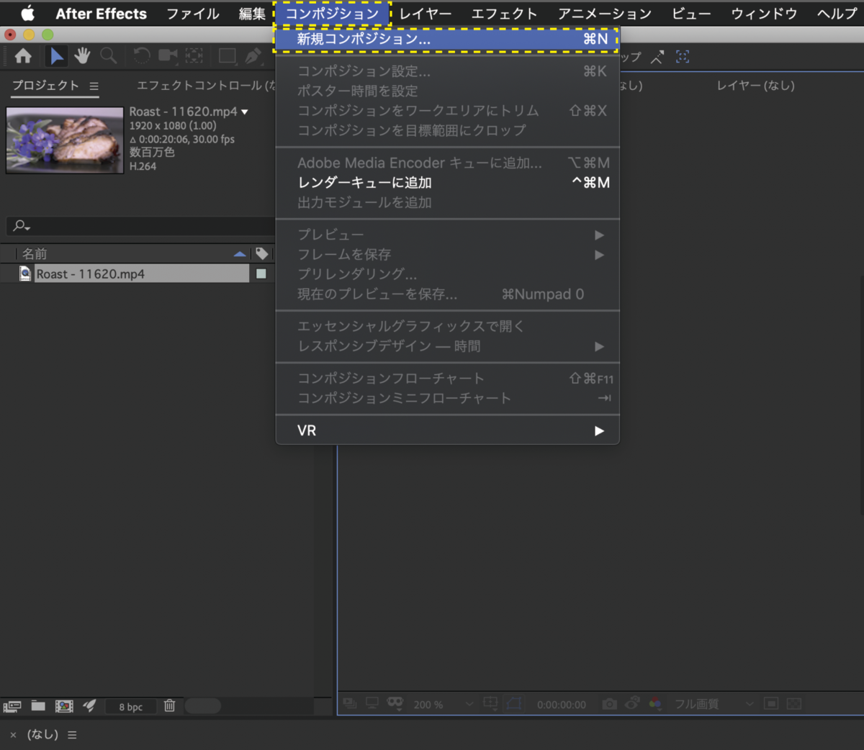Toggle the mask and shape path visibility
864x750 pixels.
pos(514,704)
